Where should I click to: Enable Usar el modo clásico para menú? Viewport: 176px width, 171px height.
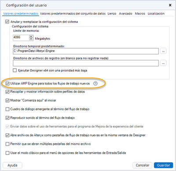[7, 153]
